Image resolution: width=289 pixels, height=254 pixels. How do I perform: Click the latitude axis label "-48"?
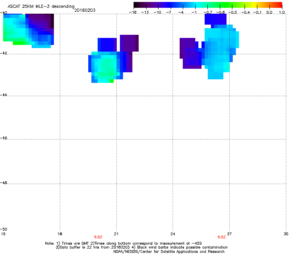(x=4, y=182)
